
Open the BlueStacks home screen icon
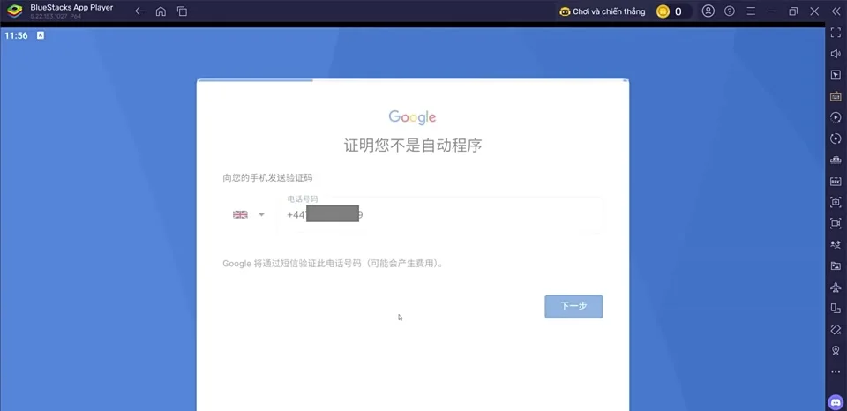pyautogui.click(x=161, y=11)
